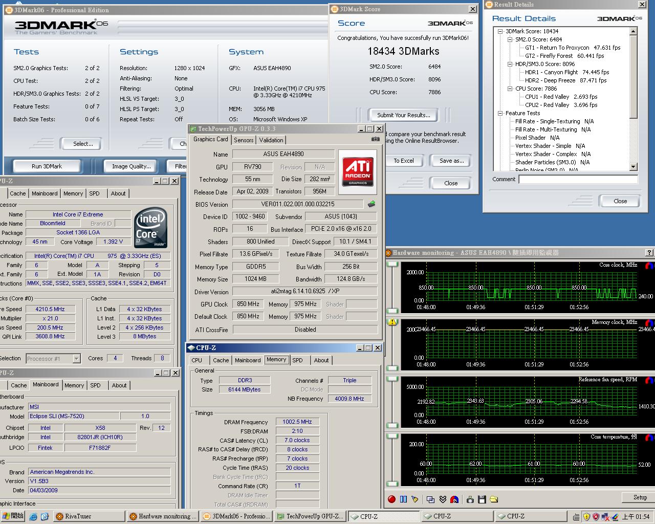Capture screenshot using monitoring toolbar camera icon
The height and width of the screenshot is (524, 655).
coord(470,499)
